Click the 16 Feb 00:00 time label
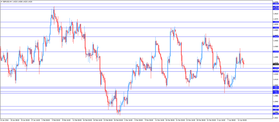The width and height of the screenshot is (279, 122). 87,120
